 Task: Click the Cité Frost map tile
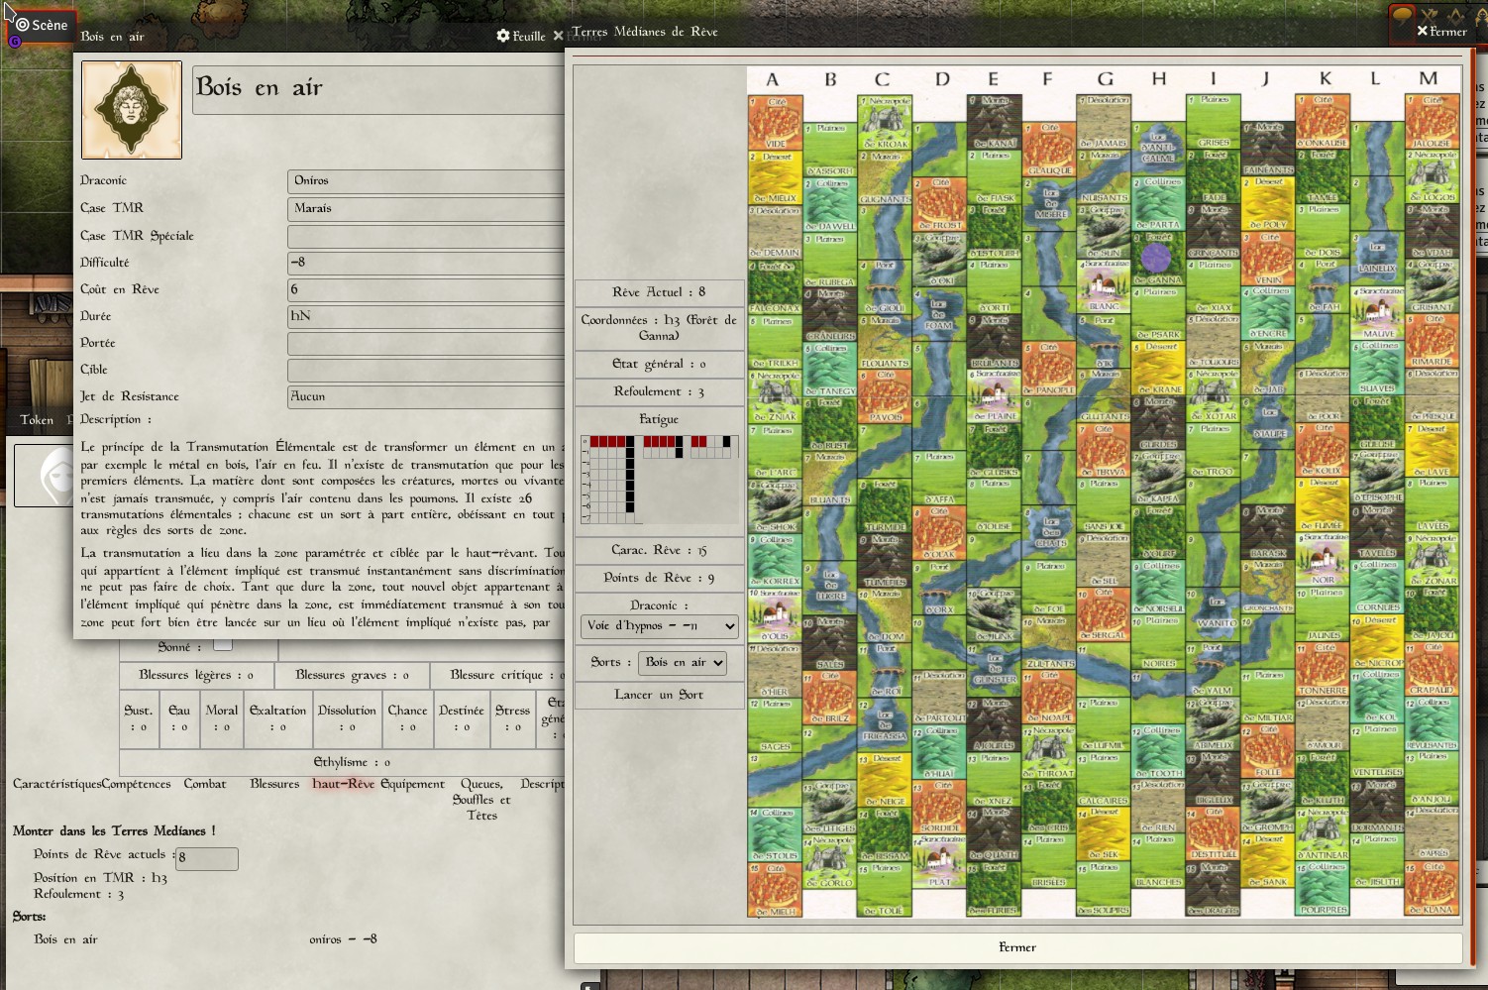pyautogui.click(x=938, y=204)
